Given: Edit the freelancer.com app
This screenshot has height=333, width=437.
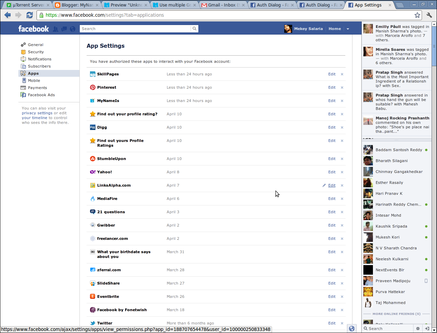Looking at the screenshot, I should 332,238.
